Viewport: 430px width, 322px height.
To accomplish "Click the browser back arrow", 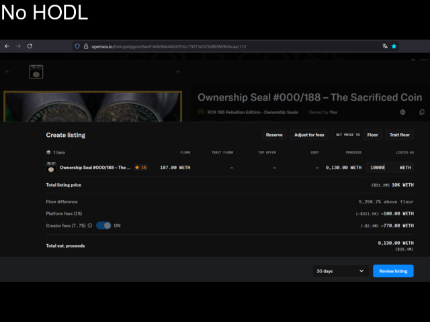I will click(x=7, y=46).
